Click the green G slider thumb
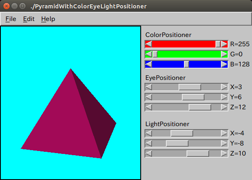The image size is (252, 180). coord(155,54)
